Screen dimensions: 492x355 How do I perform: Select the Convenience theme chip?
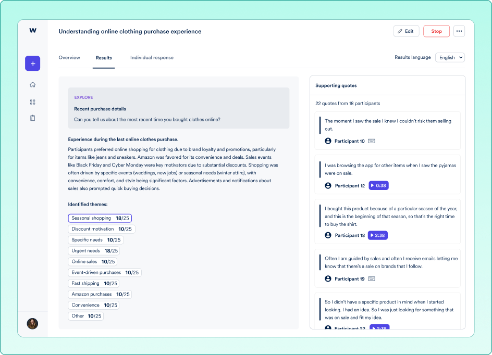[93, 305]
